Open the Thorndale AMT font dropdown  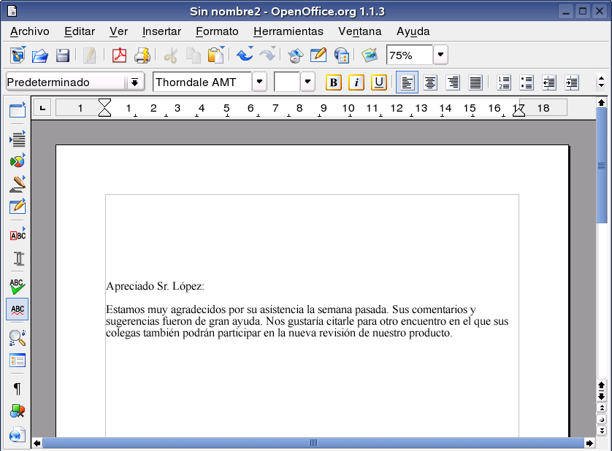[x=259, y=82]
